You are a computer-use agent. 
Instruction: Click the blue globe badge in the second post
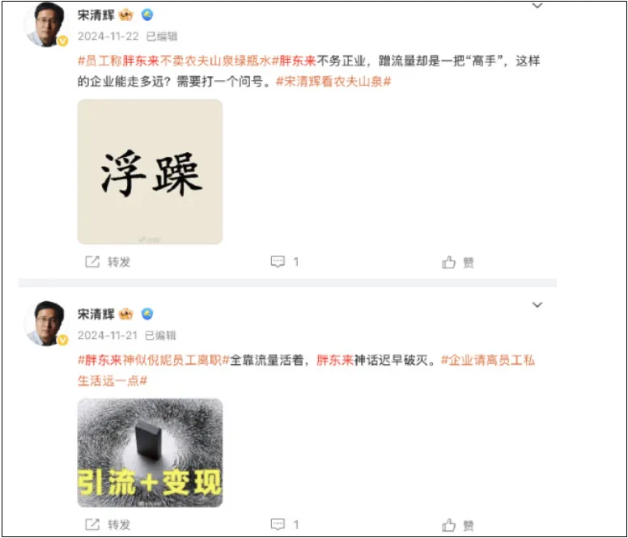pos(147,314)
